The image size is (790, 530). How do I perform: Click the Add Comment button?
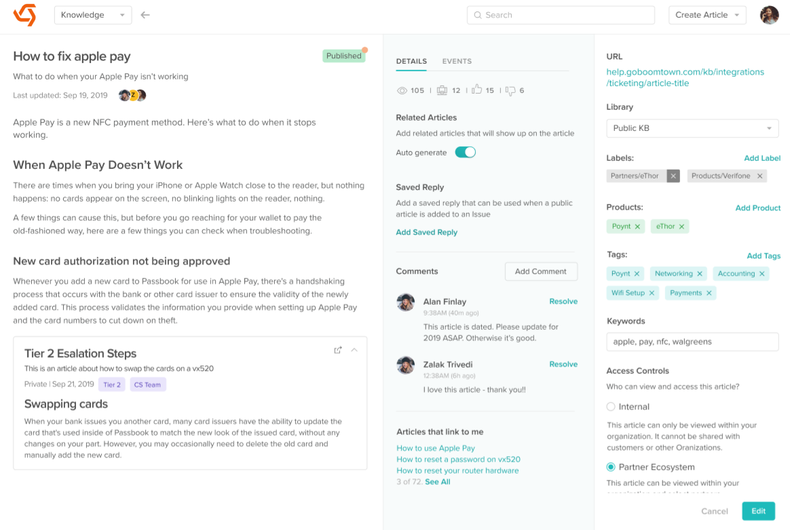[541, 271]
